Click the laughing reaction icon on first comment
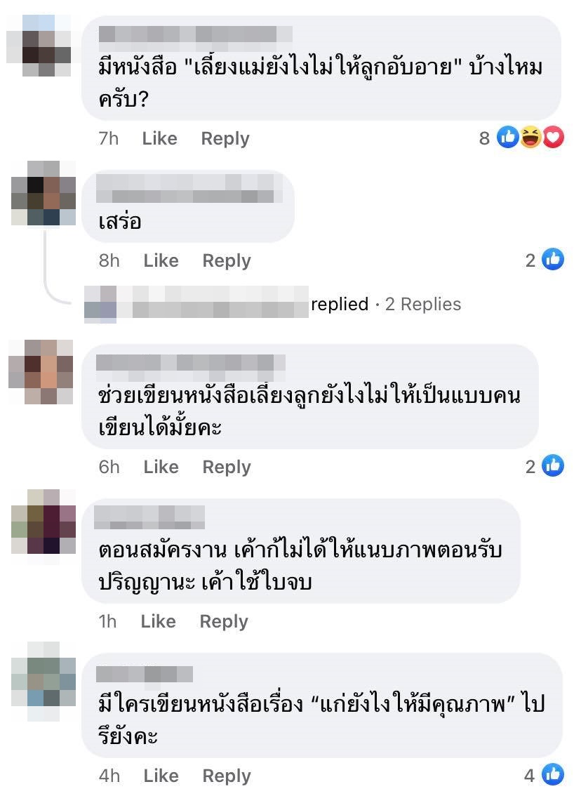Screen dimensions: 581x796 coord(530,137)
